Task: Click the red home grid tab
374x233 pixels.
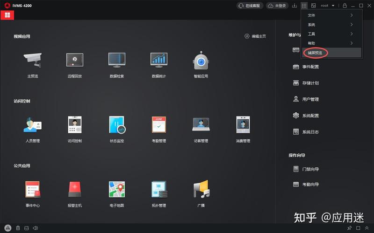Action: 7,15
